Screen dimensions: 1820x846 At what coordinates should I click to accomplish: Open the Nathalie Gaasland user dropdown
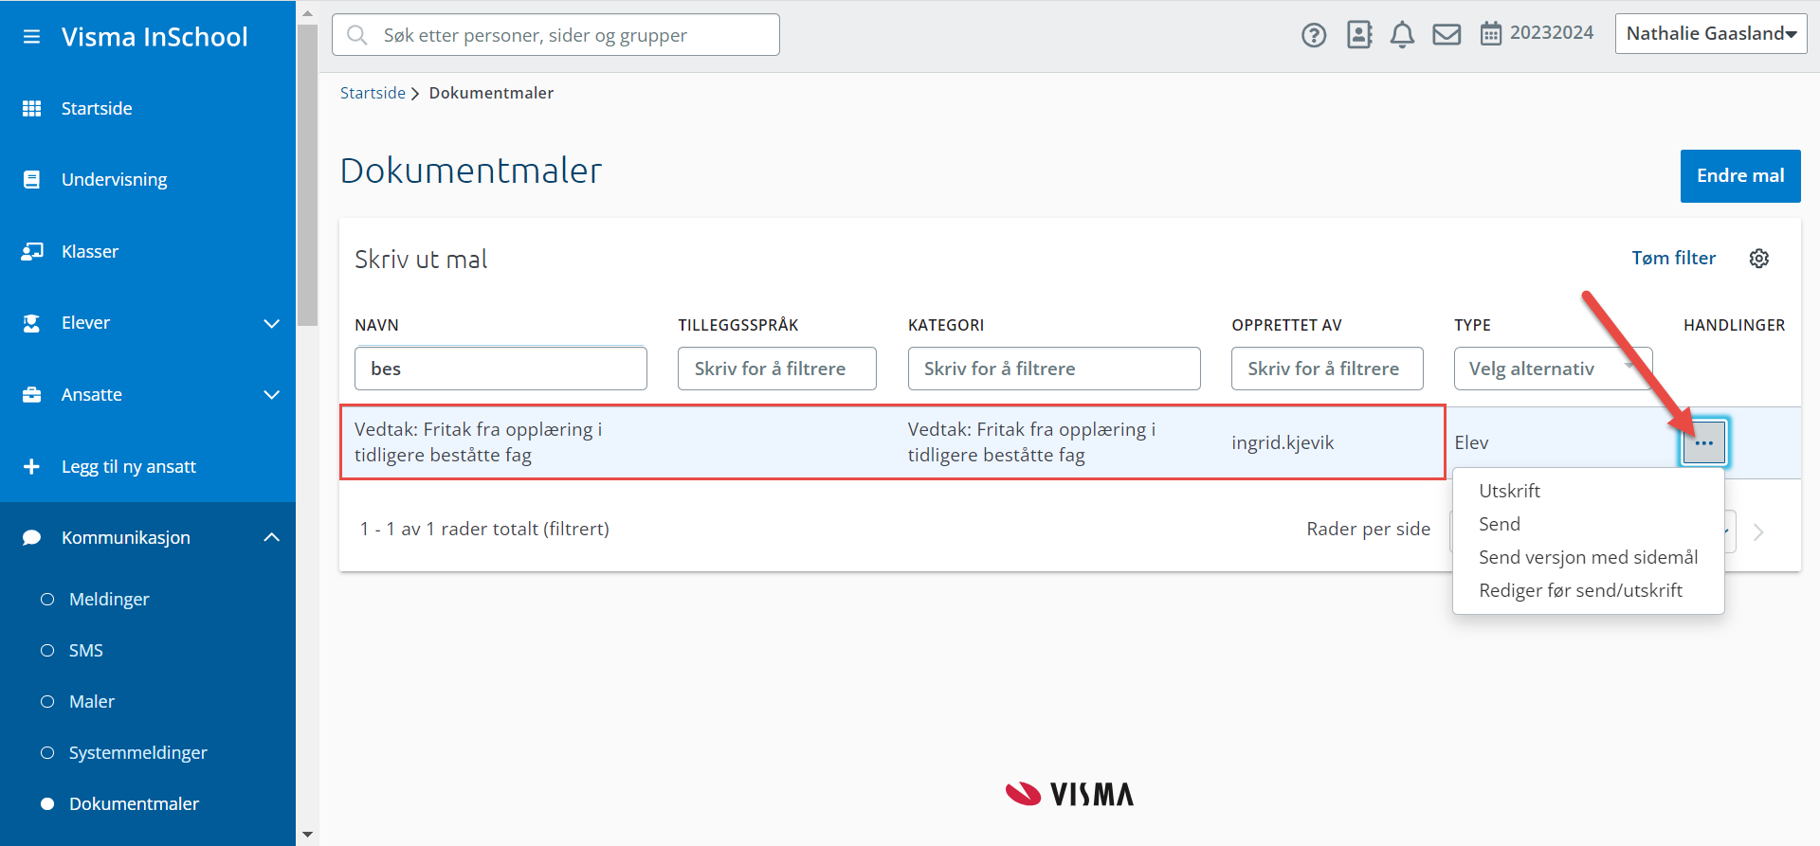(1711, 34)
